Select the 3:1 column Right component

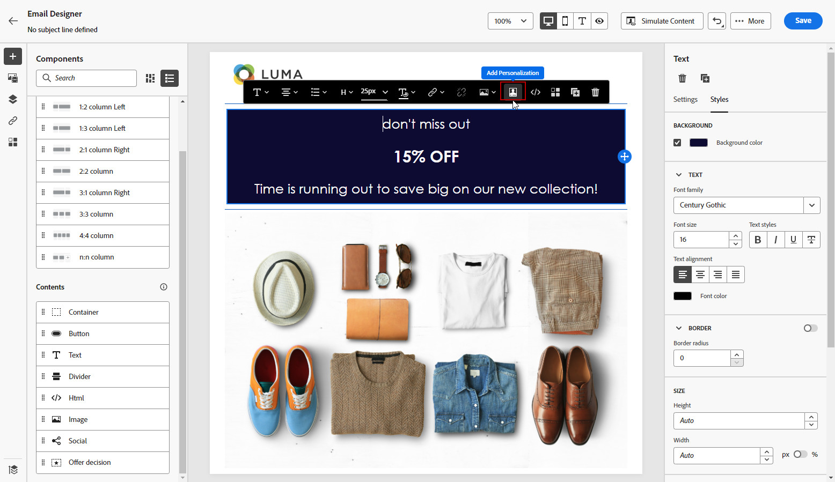pyautogui.click(x=102, y=193)
